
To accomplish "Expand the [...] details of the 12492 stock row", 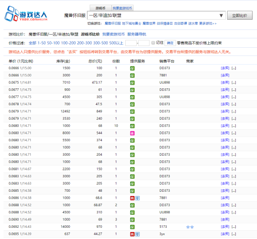I will tap(234, 111).
